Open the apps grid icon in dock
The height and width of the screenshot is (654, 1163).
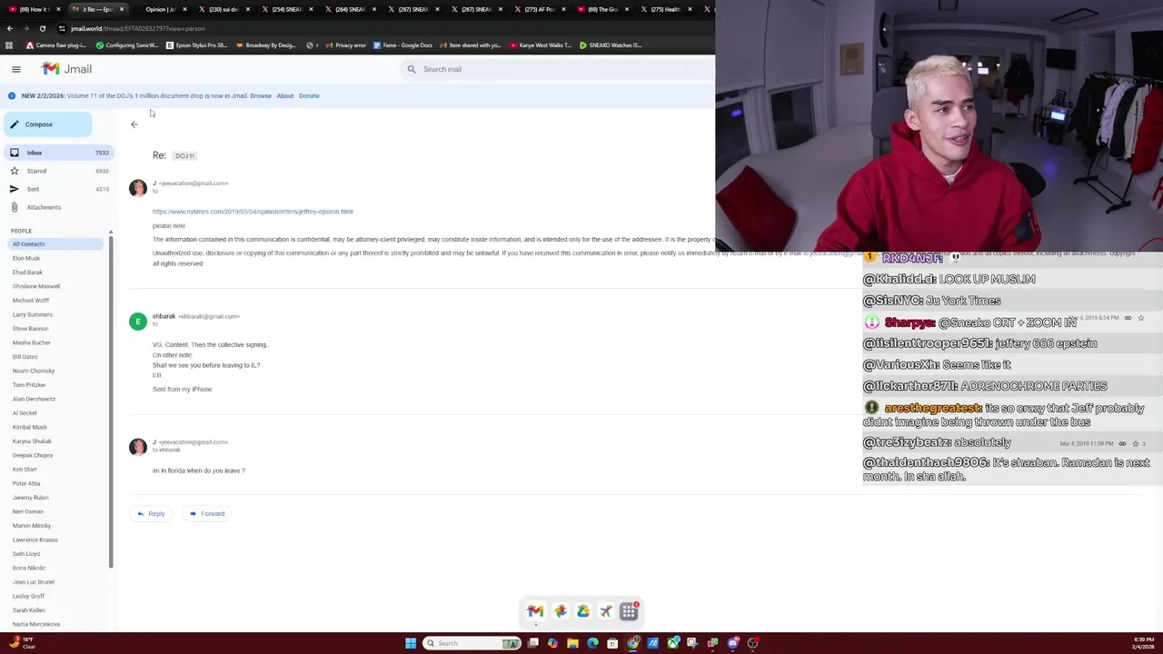(629, 611)
